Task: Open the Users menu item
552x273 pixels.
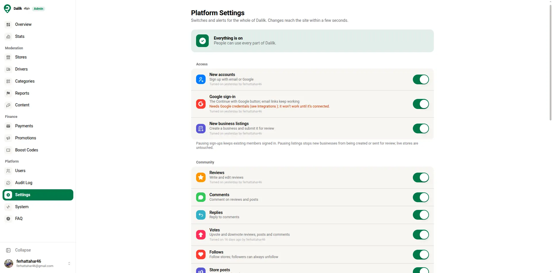Action: coord(38,171)
